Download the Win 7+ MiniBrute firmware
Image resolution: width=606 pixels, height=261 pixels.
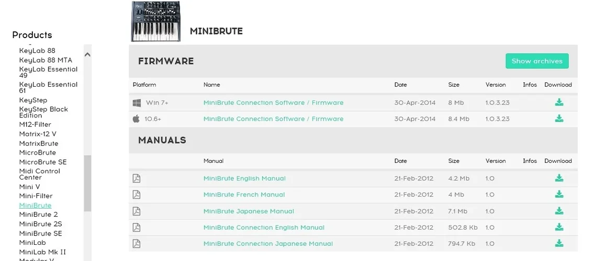[x=559, y=102]
